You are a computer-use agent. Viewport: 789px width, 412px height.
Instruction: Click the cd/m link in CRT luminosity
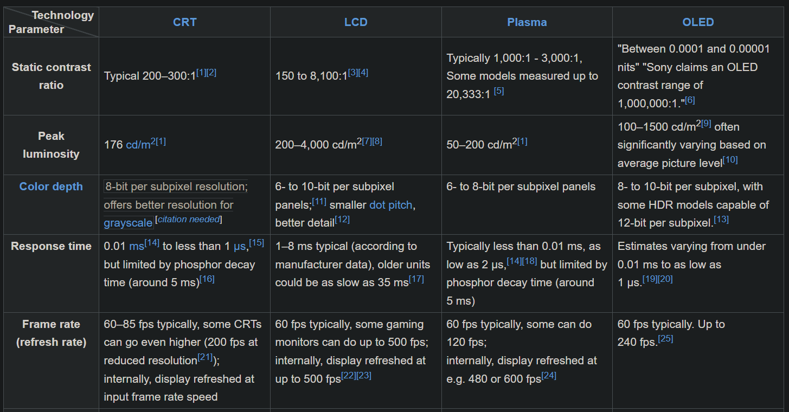click(x=138, y=145)
